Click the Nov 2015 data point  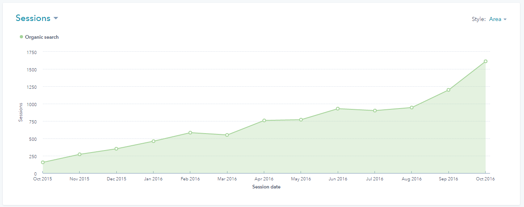point(80,154)
